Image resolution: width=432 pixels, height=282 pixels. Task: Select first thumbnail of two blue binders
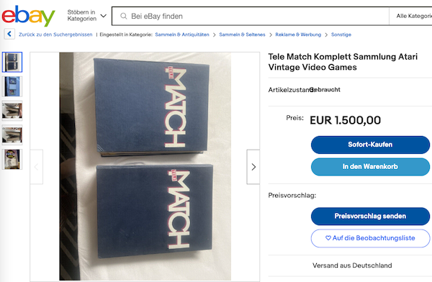12,63
